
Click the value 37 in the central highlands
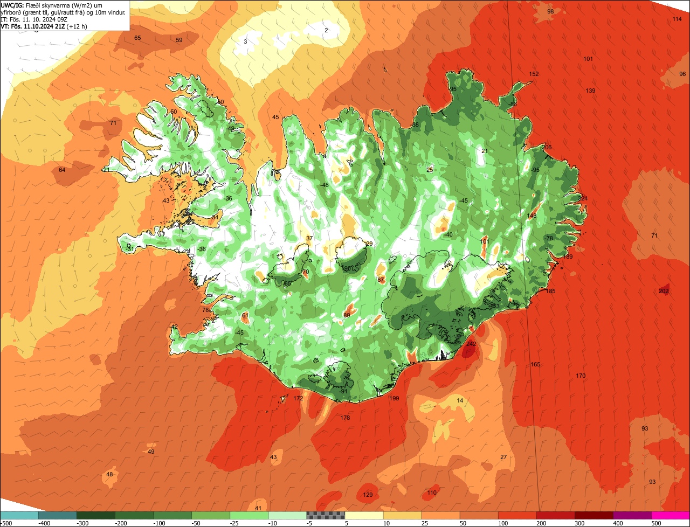[309, 239]
